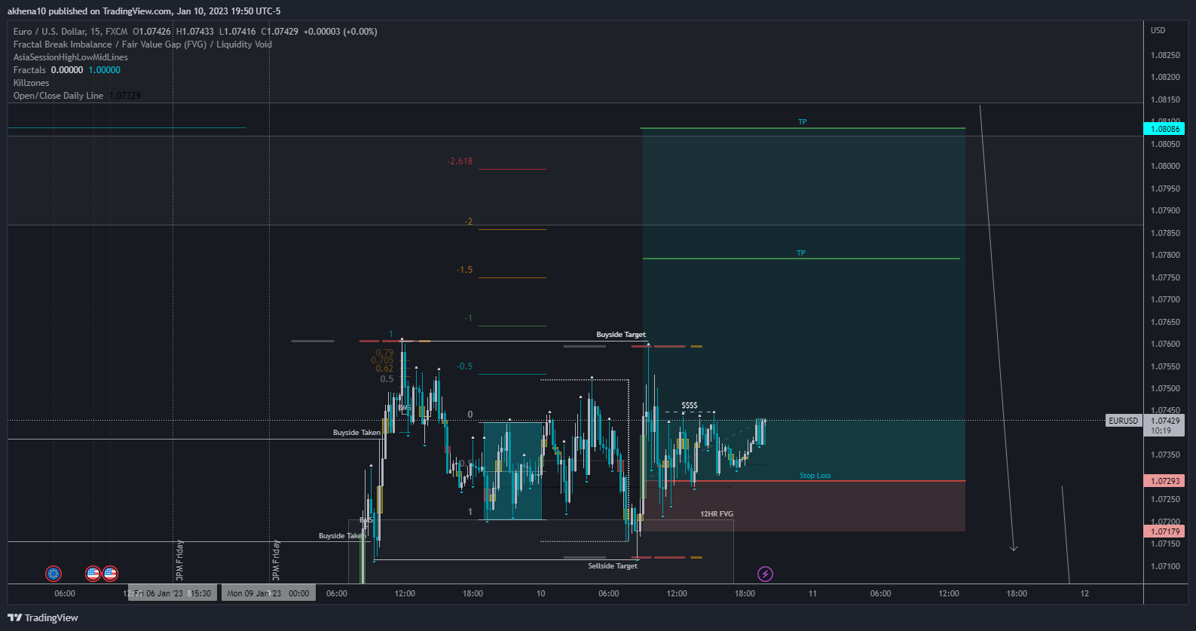Image resolution: width=1196 pixels, height=631 pixels.
Task: Click the purple lightning bolt event icon
Action: pyautogui.click(x=765, y=574)
